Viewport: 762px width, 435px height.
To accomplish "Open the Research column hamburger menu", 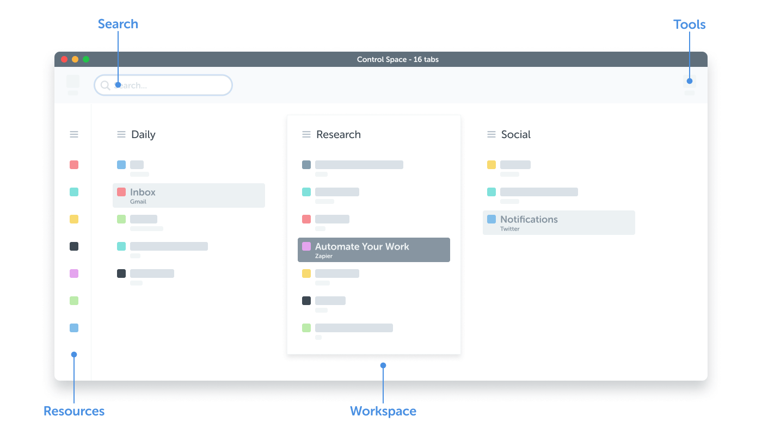I will point(306,134).
